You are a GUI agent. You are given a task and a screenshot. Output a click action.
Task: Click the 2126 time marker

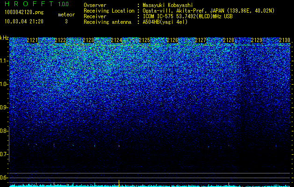point(172,40)
